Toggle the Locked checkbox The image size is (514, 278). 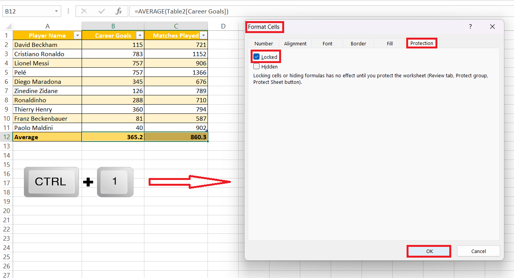[x=256, y=57]
